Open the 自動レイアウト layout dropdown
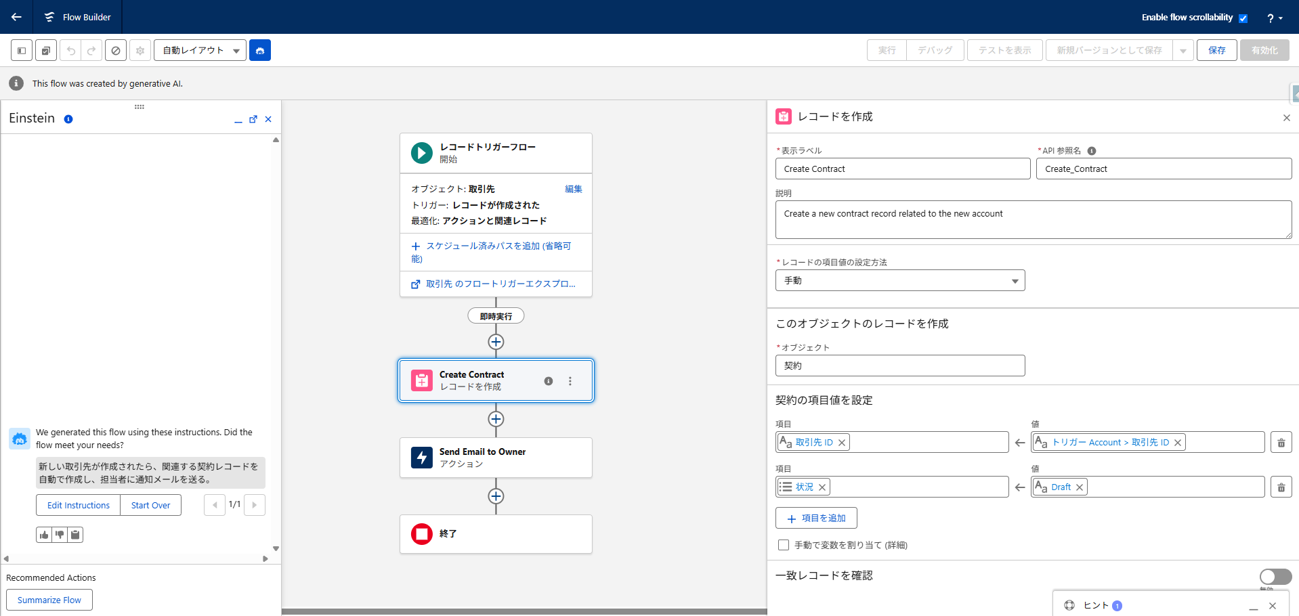The image size is (1299, 616). coord(200,50)
